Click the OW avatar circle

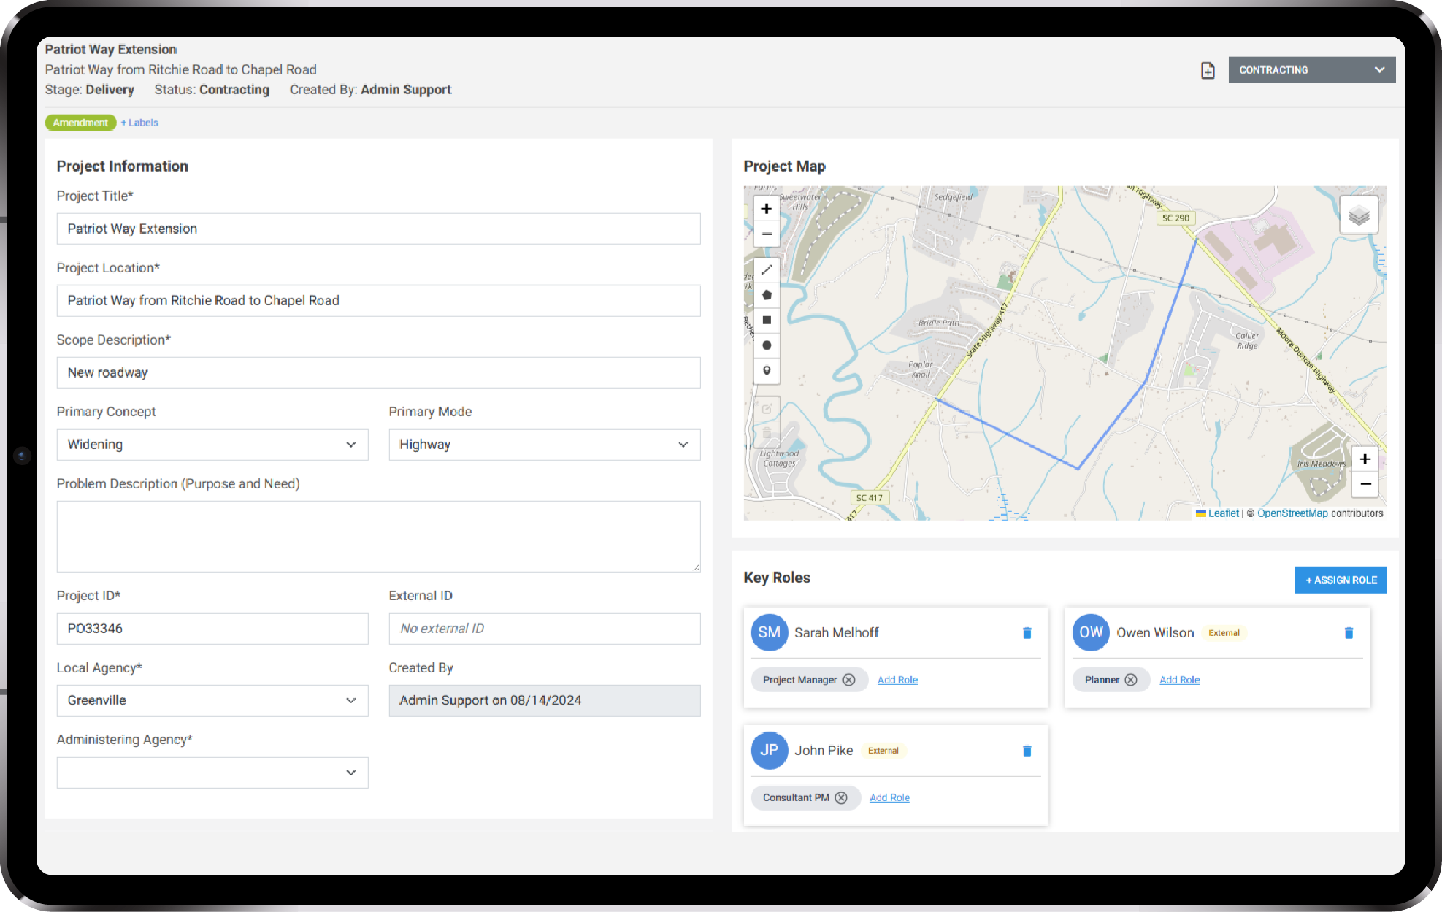(x=1091, y=632)
